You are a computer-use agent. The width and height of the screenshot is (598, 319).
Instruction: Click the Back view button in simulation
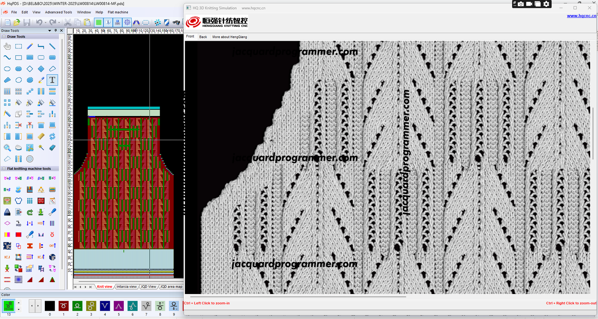click(x=203, y=37)
